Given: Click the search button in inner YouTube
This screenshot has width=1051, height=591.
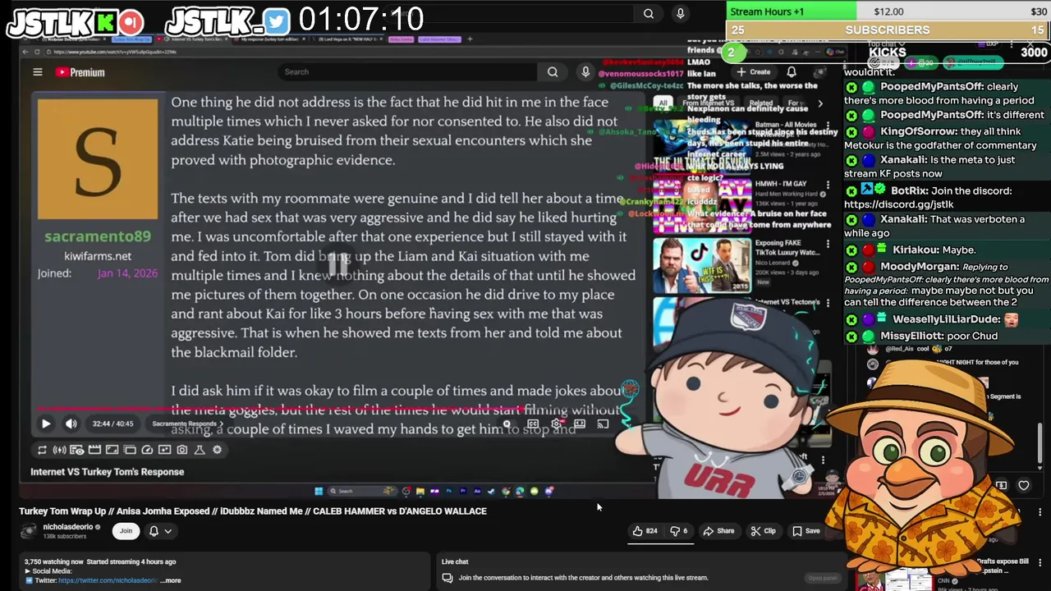Looking at the screenshot, I should point(553,72).
